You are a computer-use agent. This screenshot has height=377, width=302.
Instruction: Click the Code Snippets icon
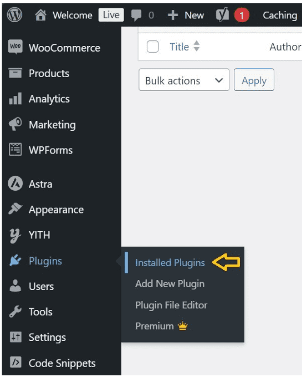pos(16,362)
